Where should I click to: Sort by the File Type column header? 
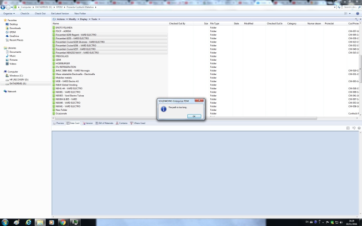click(221, 23)
